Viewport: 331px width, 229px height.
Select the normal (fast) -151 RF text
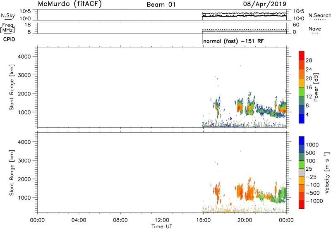233,41
